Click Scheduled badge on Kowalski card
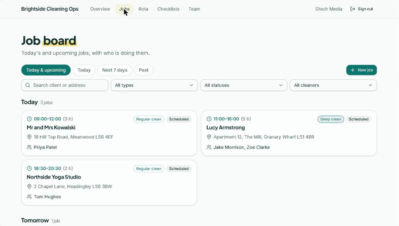Image resolution: width=399 pixels, height=226 pixels. pos(179,119)
